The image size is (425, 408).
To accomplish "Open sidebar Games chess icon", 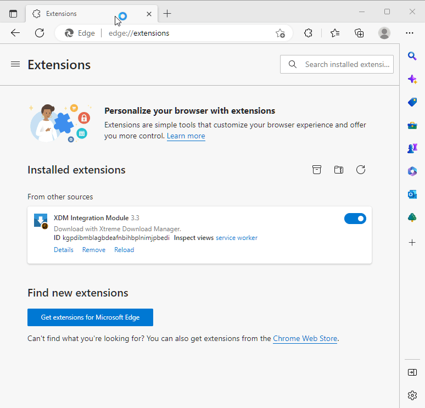I will click(x=412, y=148).
